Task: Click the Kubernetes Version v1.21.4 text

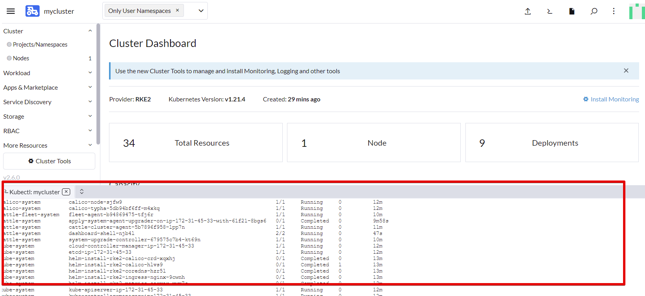Action: (x=207, y=99)
